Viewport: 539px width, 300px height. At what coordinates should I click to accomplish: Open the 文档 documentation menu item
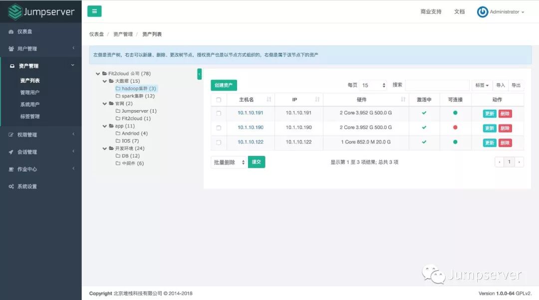[x=459, y=11]
